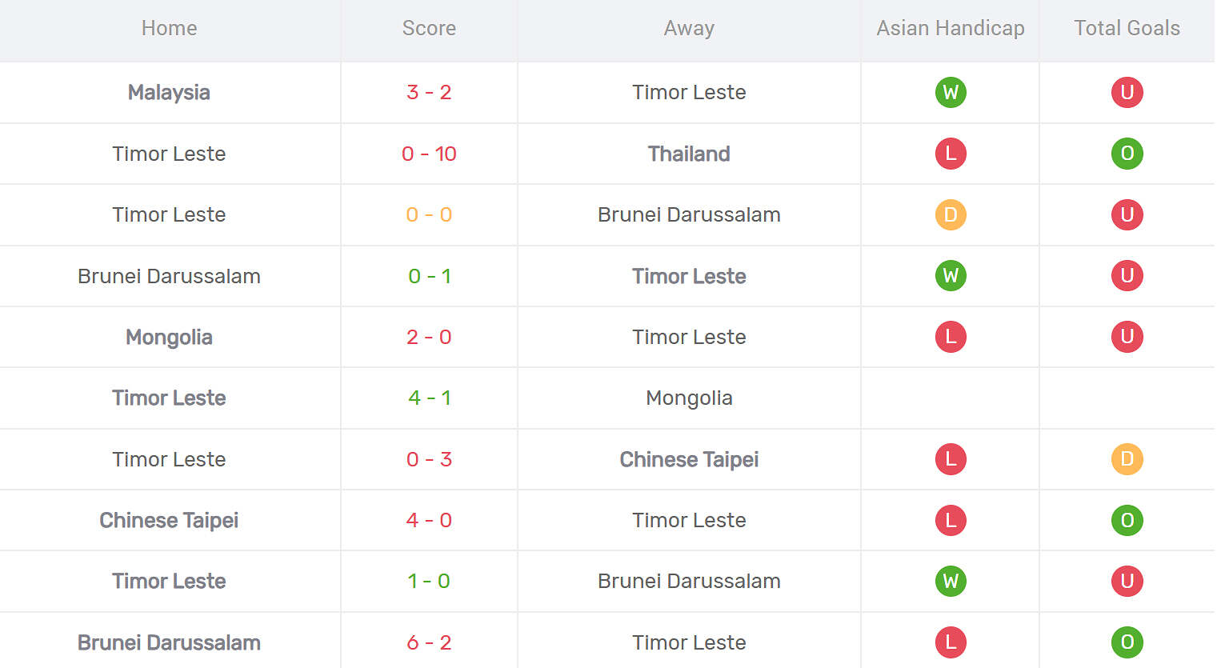The image size is (1217, 668).
Task: Click the 0 - 10 score
Action: tap(429, 154)
